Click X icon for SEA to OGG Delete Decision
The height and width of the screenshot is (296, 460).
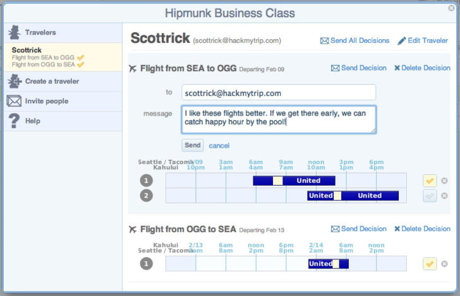(x=397, y=68)
